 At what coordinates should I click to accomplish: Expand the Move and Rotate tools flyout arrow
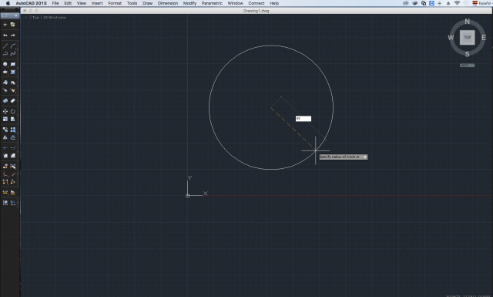click(18, 115)
